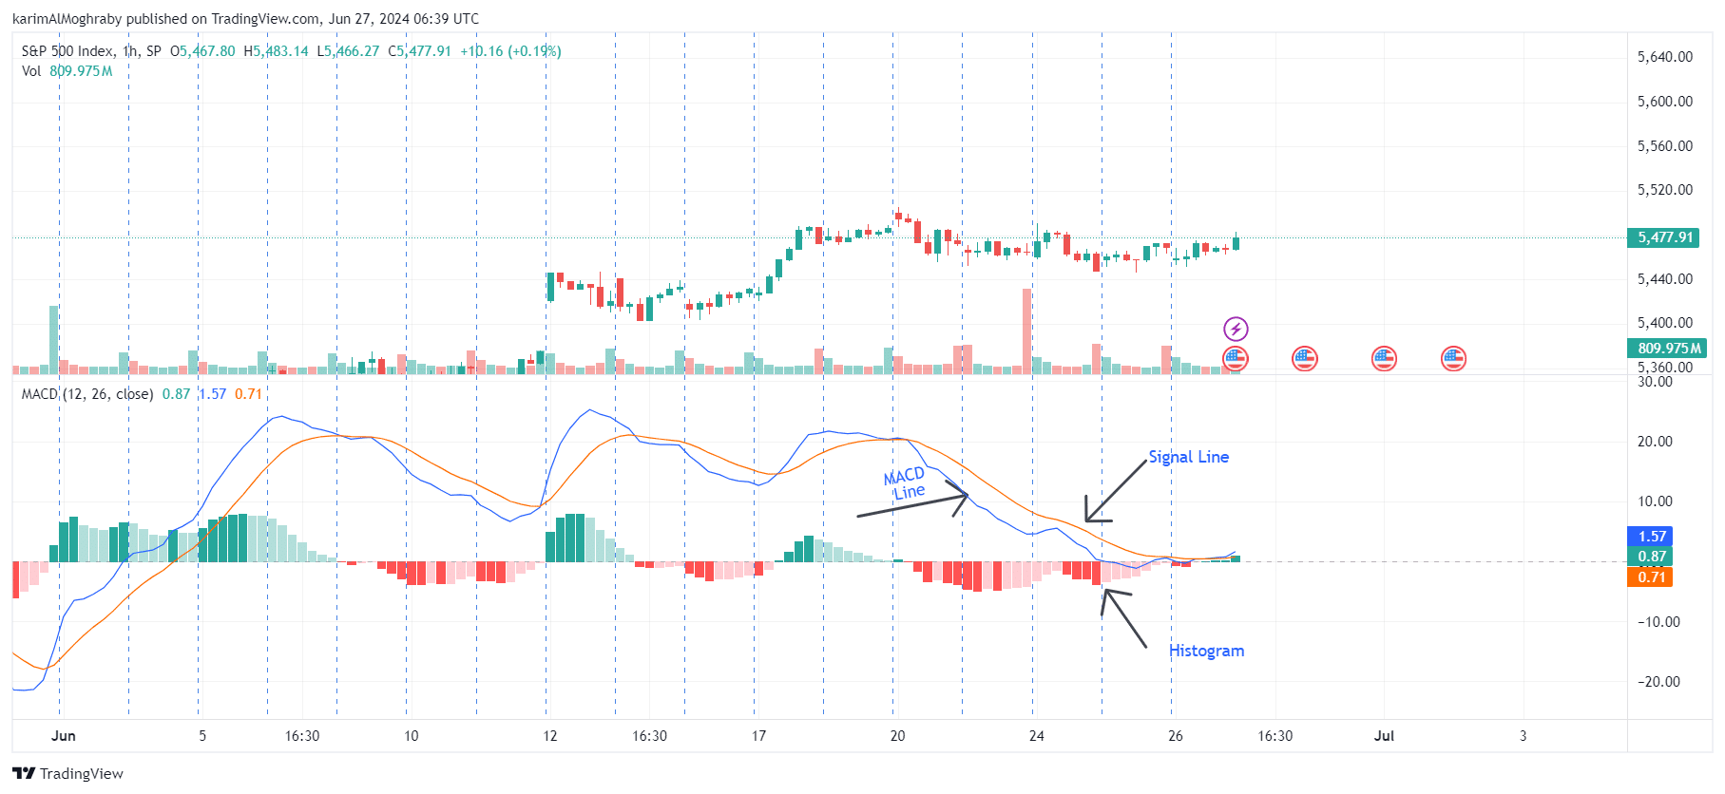Click the Jul label on the time axis

pyautogui.click(x=1384, y=736)
